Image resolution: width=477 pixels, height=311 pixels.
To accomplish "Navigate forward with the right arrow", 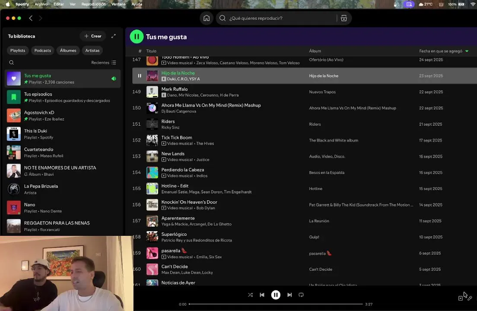I will point(41,18).
